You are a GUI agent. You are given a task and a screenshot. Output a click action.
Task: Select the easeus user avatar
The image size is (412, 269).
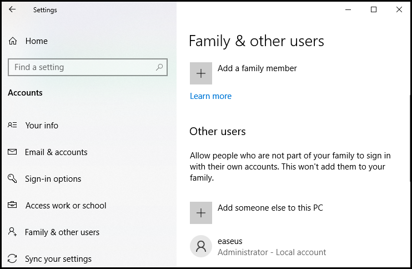(x=201, y=246)
